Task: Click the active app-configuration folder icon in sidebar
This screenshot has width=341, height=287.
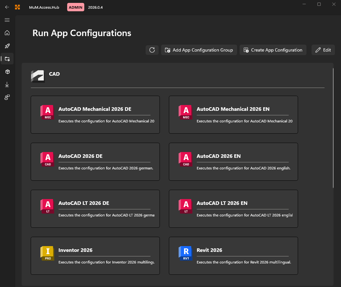Action: (7, 59)
